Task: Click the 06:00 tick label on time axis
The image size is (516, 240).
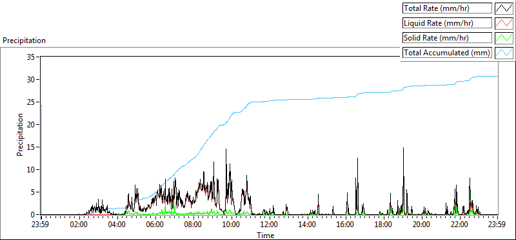Action: (155, 225)
